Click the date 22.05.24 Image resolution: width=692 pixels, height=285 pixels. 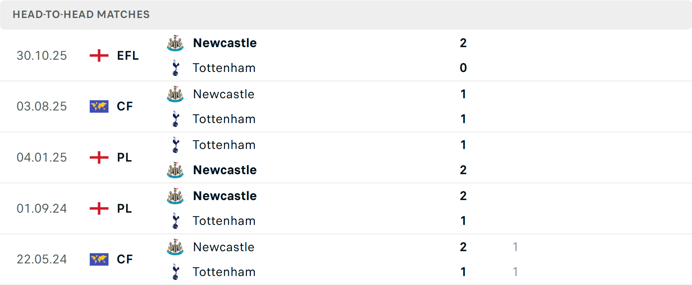(x=41, y=259)
